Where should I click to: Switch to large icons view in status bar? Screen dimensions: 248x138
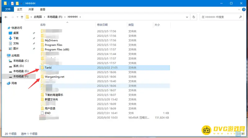(243, 134)
